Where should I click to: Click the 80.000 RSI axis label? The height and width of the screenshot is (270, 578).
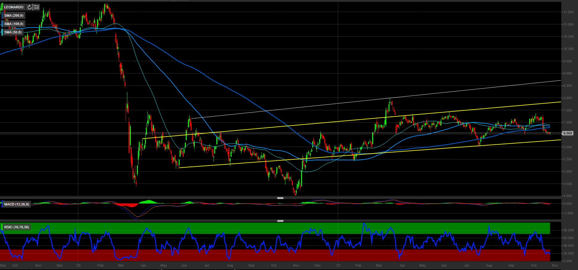[x=568, y=230]
